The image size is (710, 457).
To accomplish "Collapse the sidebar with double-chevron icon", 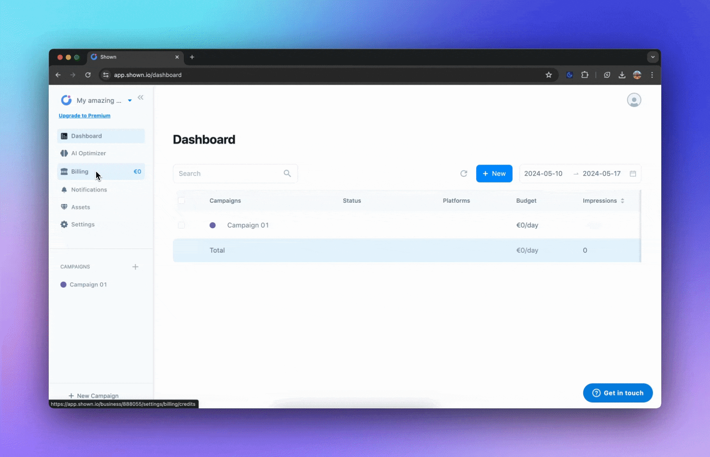I will click(x=141, y=98).
